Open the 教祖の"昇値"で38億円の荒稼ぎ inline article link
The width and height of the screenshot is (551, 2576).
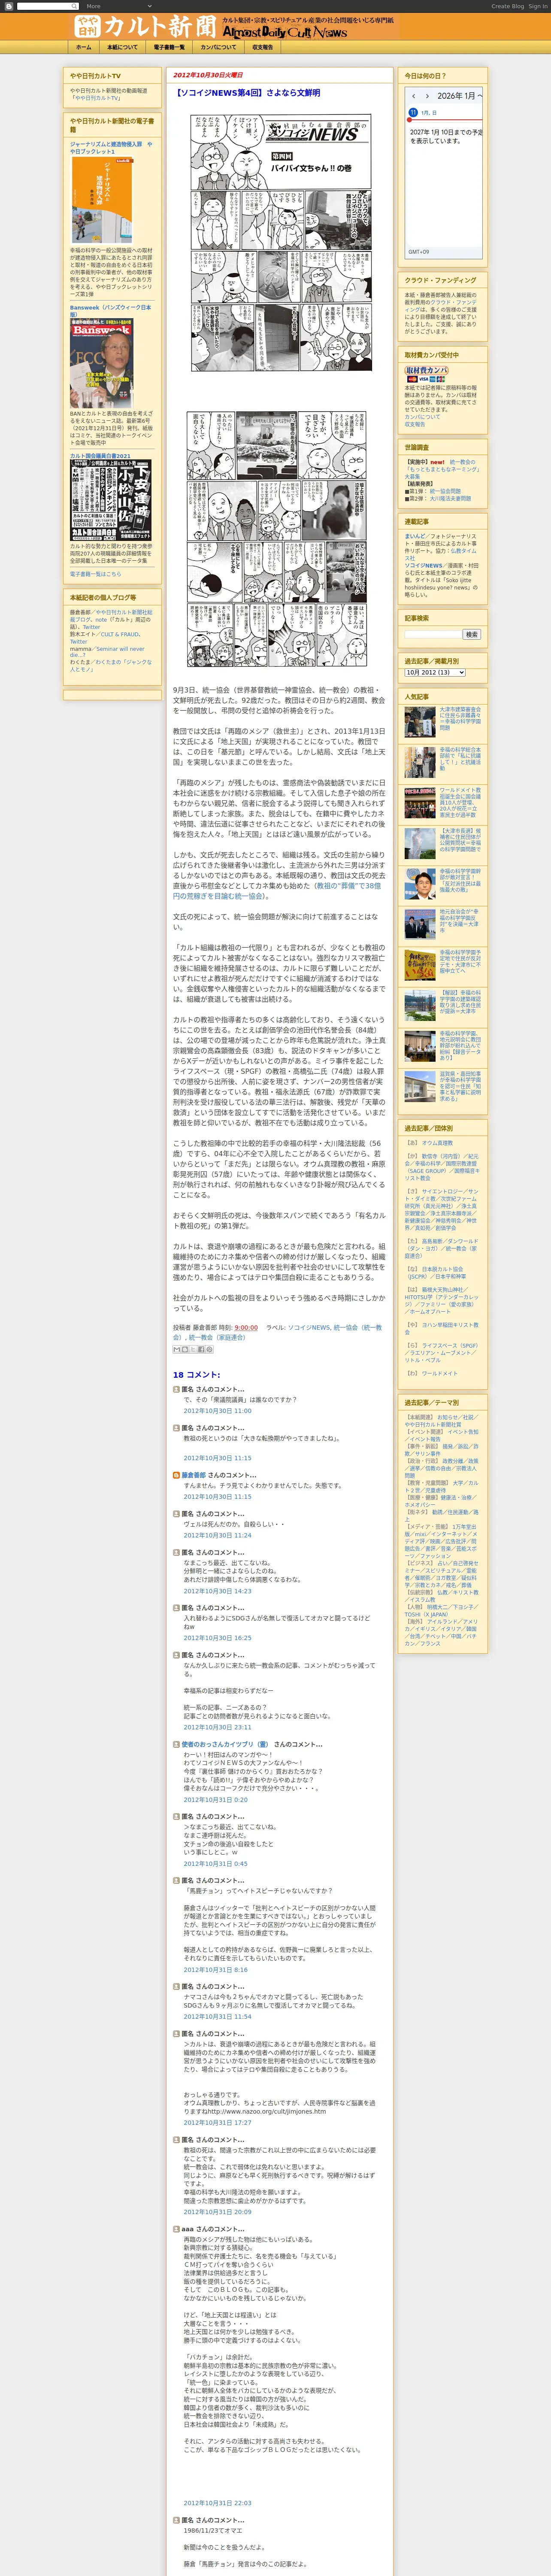[x=277, y=891]
